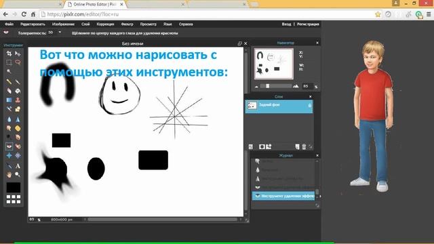Image resolution: width=434 pixels, height=244 pixels.
Task: Select the Задний фон layer thumbnail
Action: click(x=252, y=106)
